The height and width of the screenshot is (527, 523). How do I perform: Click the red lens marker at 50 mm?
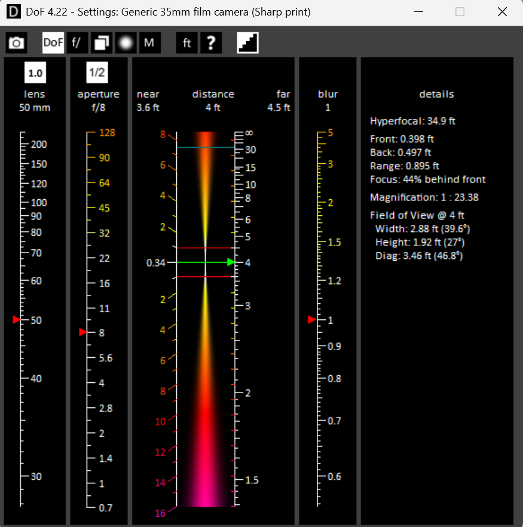16,320
